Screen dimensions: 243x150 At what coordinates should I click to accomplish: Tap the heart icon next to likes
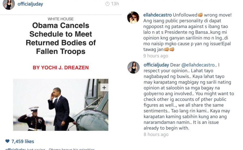(x=7, y=141)
